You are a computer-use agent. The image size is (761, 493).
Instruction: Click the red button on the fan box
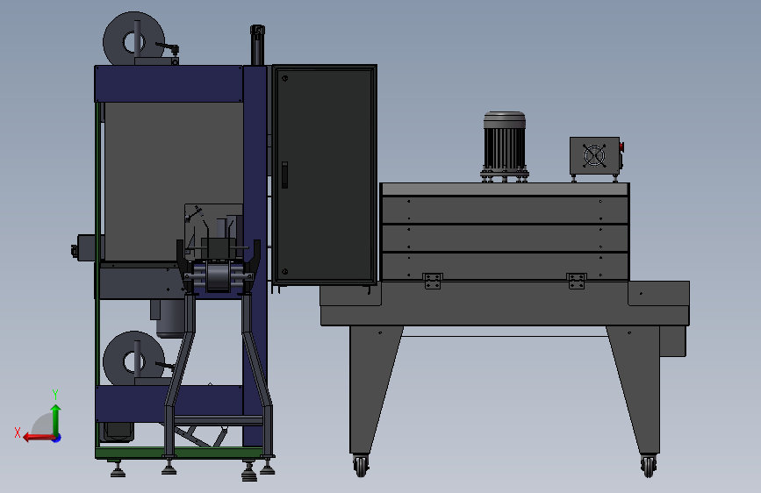621,147
